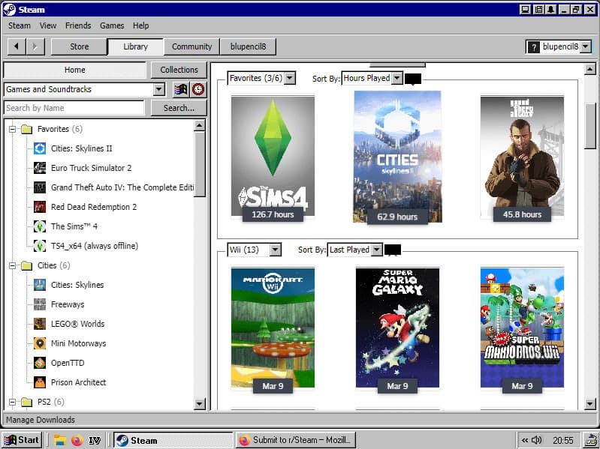Collapse the Cities folder in tree
The height and width of the screenshot is (449, 600).
(x=12, y=265)
